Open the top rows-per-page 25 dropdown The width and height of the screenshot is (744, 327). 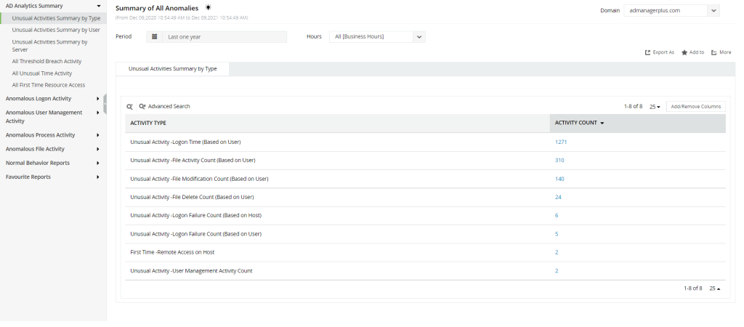click(655, 107)
